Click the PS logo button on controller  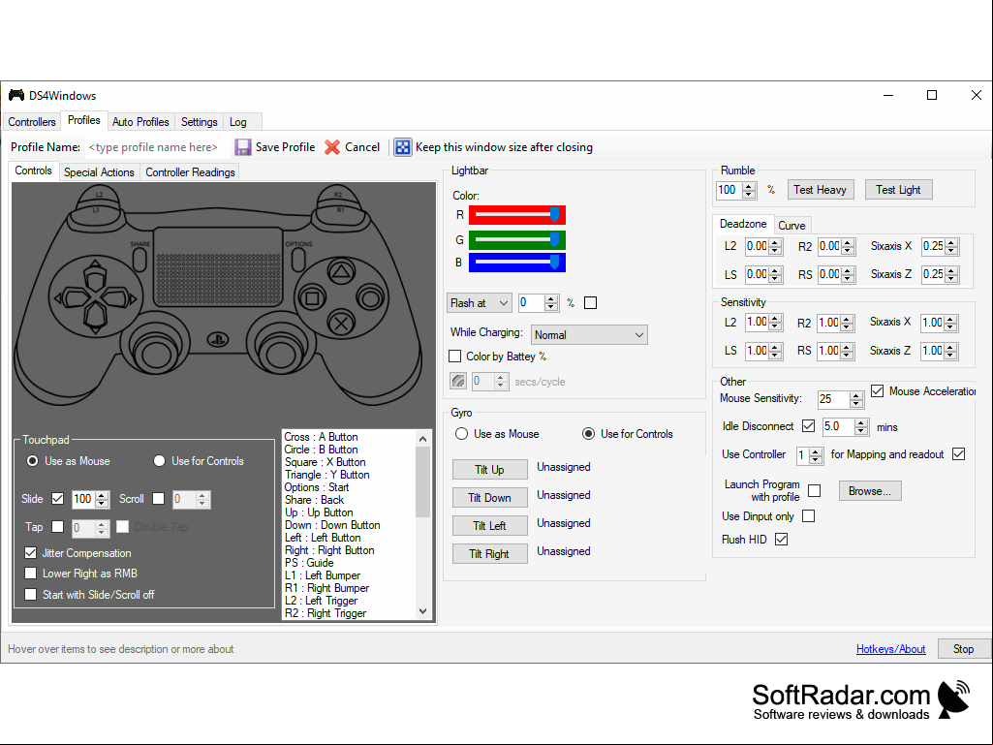click(x=217, y=340)
